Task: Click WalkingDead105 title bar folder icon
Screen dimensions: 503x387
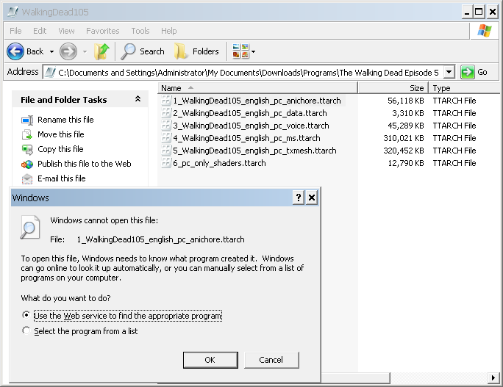Action: coord(13,12)
